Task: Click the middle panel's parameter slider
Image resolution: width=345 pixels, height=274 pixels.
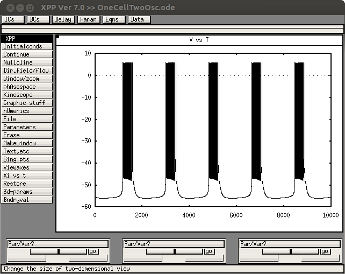Action: (x=174, y=251)
